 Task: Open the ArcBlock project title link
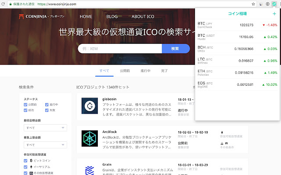click(109, 132)
